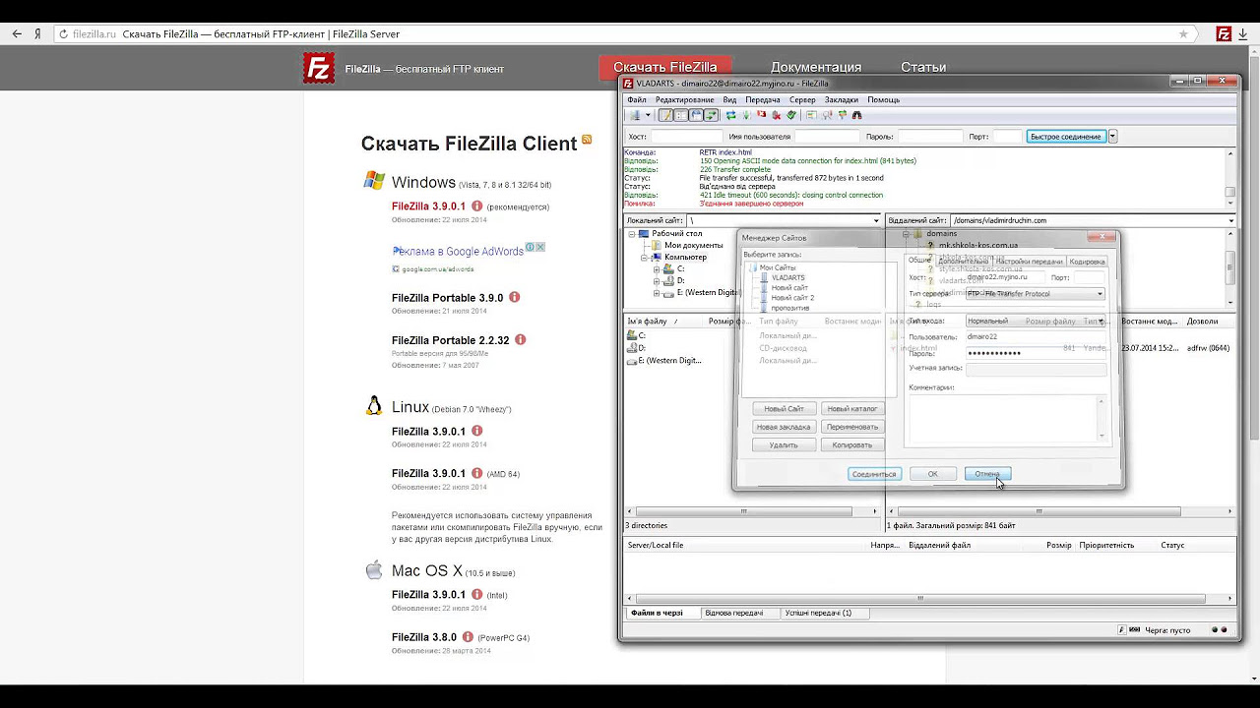This screenshot has width=1260, height=708.
Task: Open the Скачать FileZilla webpage tab
Action: coord(665,67)
